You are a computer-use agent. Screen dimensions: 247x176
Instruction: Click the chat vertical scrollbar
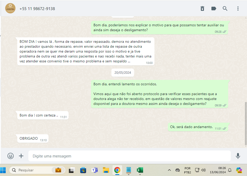[x=246, y=124]
